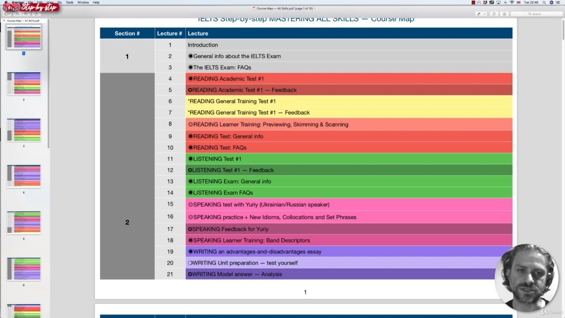Viewport: 565px width, 318px height.
Task: Click SPEAKING test with Yuriy row
Action: click(349, 204)
